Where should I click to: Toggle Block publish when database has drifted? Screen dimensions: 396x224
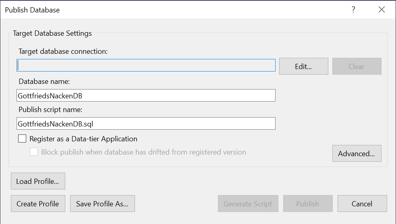tap(34, 152)
